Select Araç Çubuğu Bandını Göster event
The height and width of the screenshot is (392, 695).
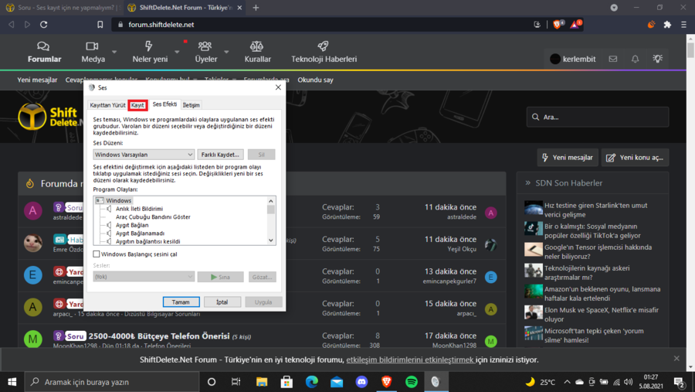(153, 217)
